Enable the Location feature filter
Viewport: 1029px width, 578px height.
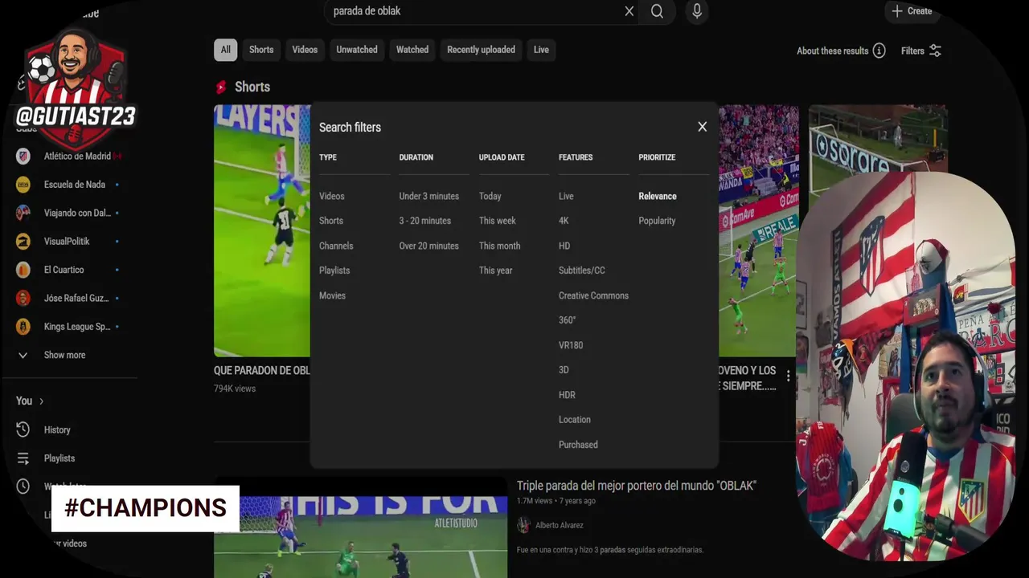[575, 420]
